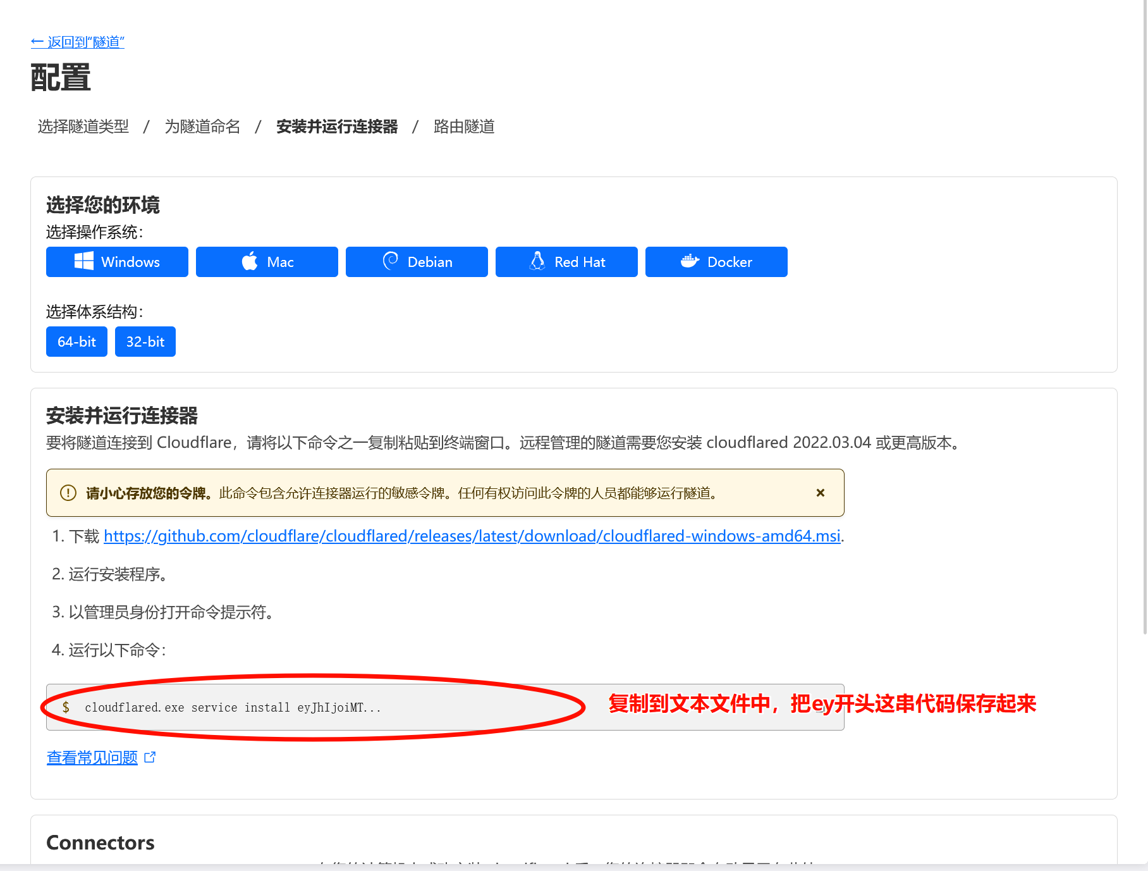Open the 查看常见问题 FAQ link
This screenshot has width=1148, height=871.
coord(92,757)
